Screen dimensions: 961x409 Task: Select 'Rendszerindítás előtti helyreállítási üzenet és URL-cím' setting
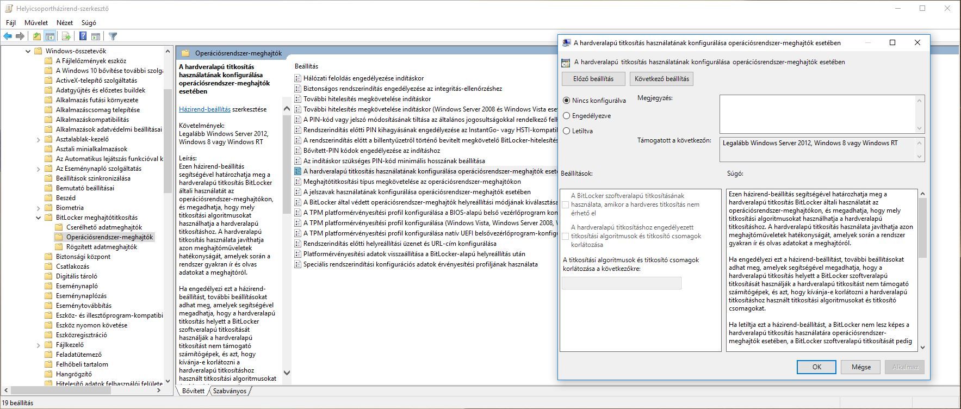(400, 244)
